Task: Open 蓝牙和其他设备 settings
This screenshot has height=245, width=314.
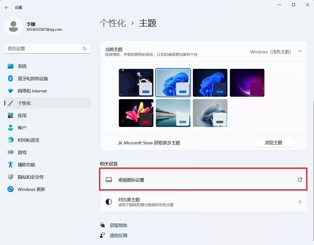Action: pyautogui.click(x=47, y=79)
